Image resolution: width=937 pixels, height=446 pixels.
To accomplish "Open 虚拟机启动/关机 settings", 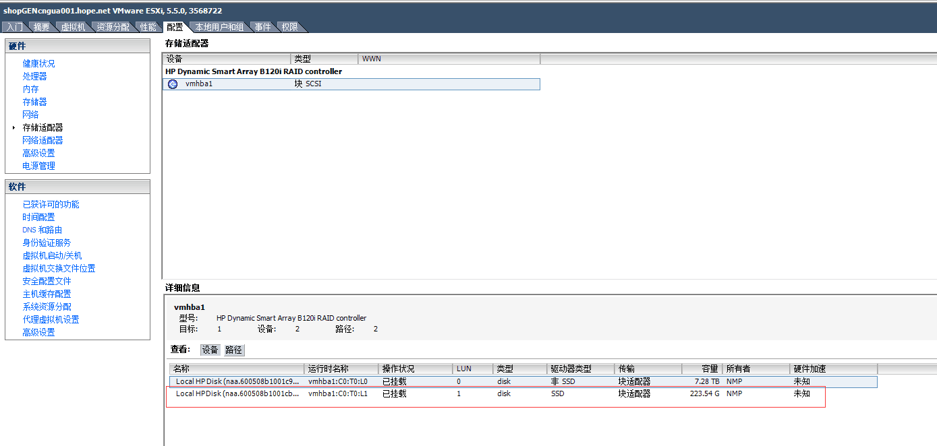I will [52, 255].
